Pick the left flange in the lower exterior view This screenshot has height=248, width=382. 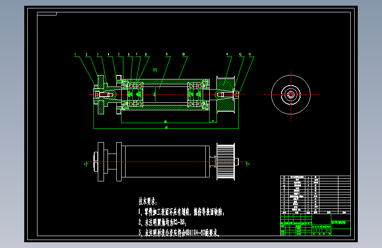pyautogui.click(x=101, y=162)
